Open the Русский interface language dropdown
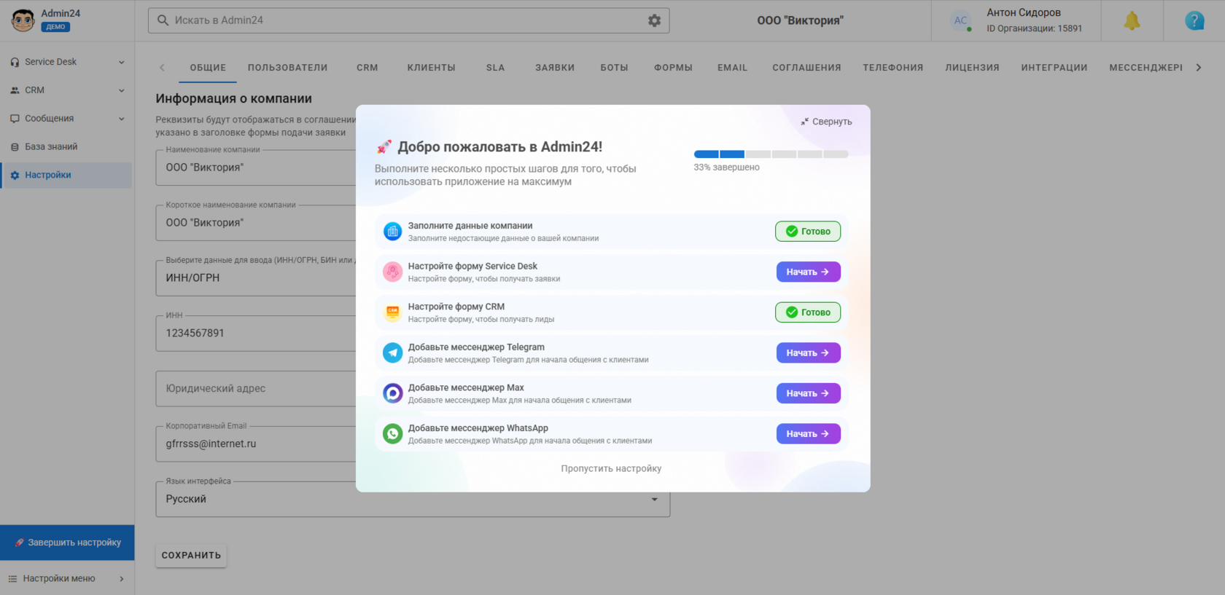Screen dimensions: 1225x595 tap(413, 499)
